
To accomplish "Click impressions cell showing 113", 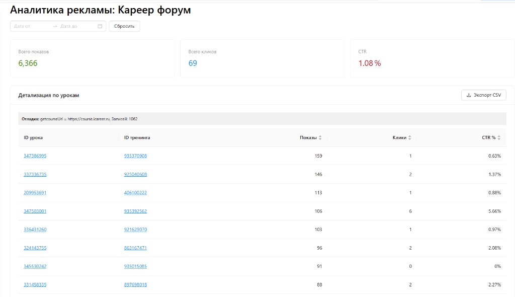I will pos(318,193).
